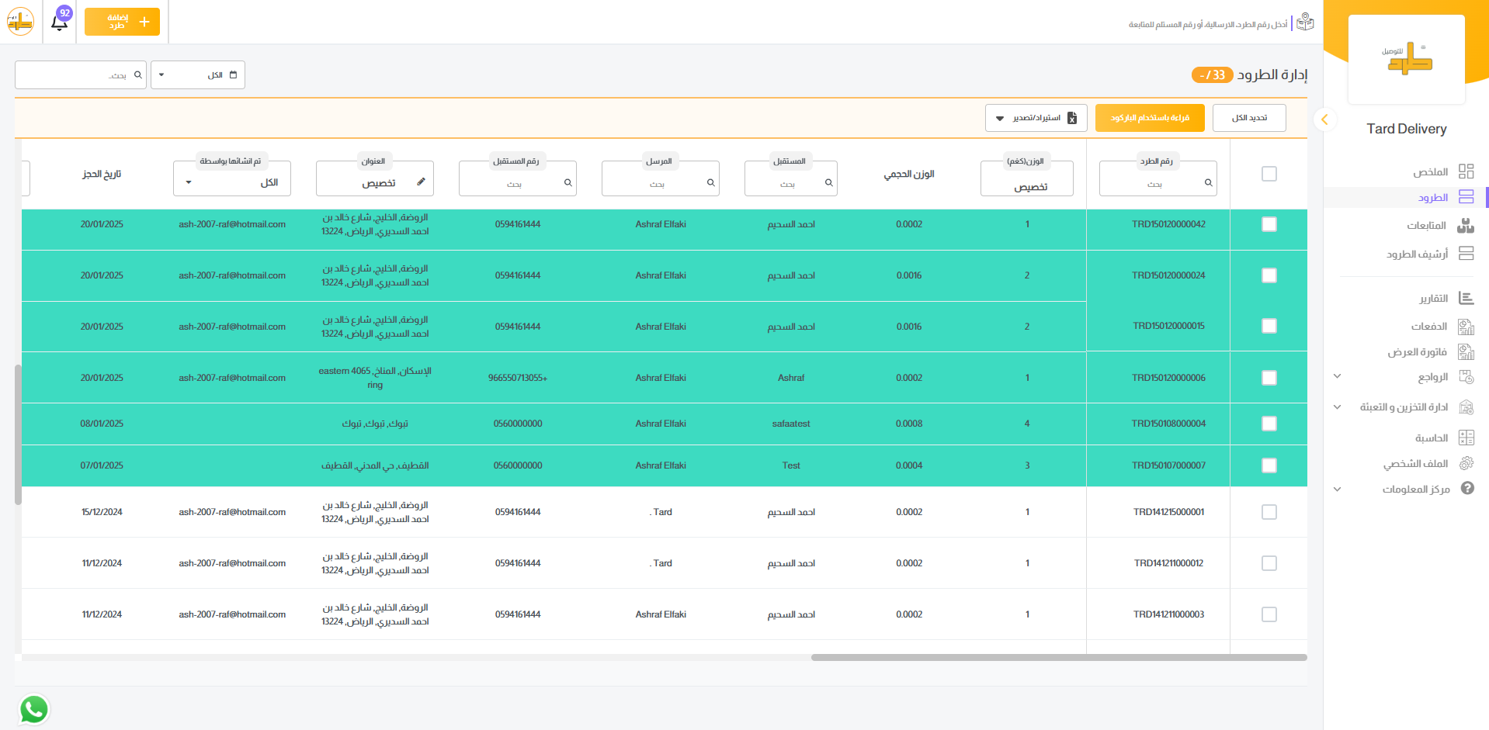The width and height of the screenshot is (1489, 730).
Task: Open الحاسبة calculator sidebar icon
Action: tap(1466, 438)
